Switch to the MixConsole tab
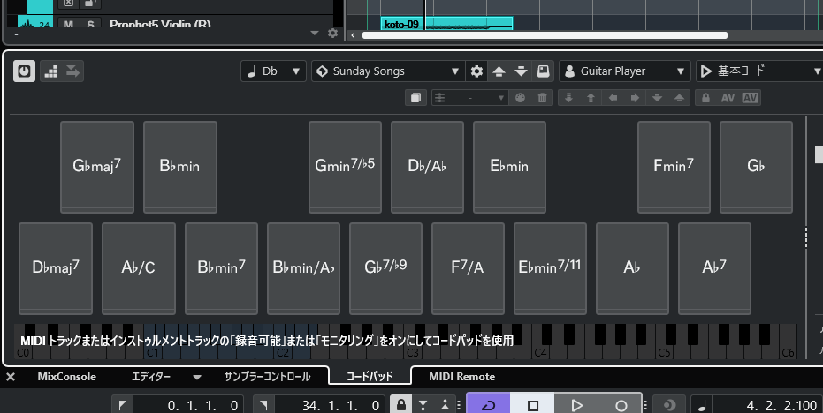This screenshot has height=413, width=823. click(66, 377)
